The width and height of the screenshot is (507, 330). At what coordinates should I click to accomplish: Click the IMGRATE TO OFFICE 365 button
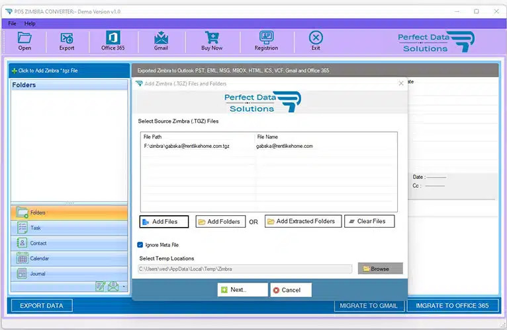[452, 306]
